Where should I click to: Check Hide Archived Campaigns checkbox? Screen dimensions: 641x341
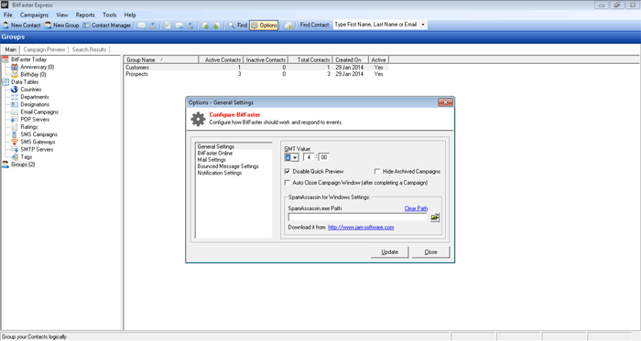click(377, 171)
